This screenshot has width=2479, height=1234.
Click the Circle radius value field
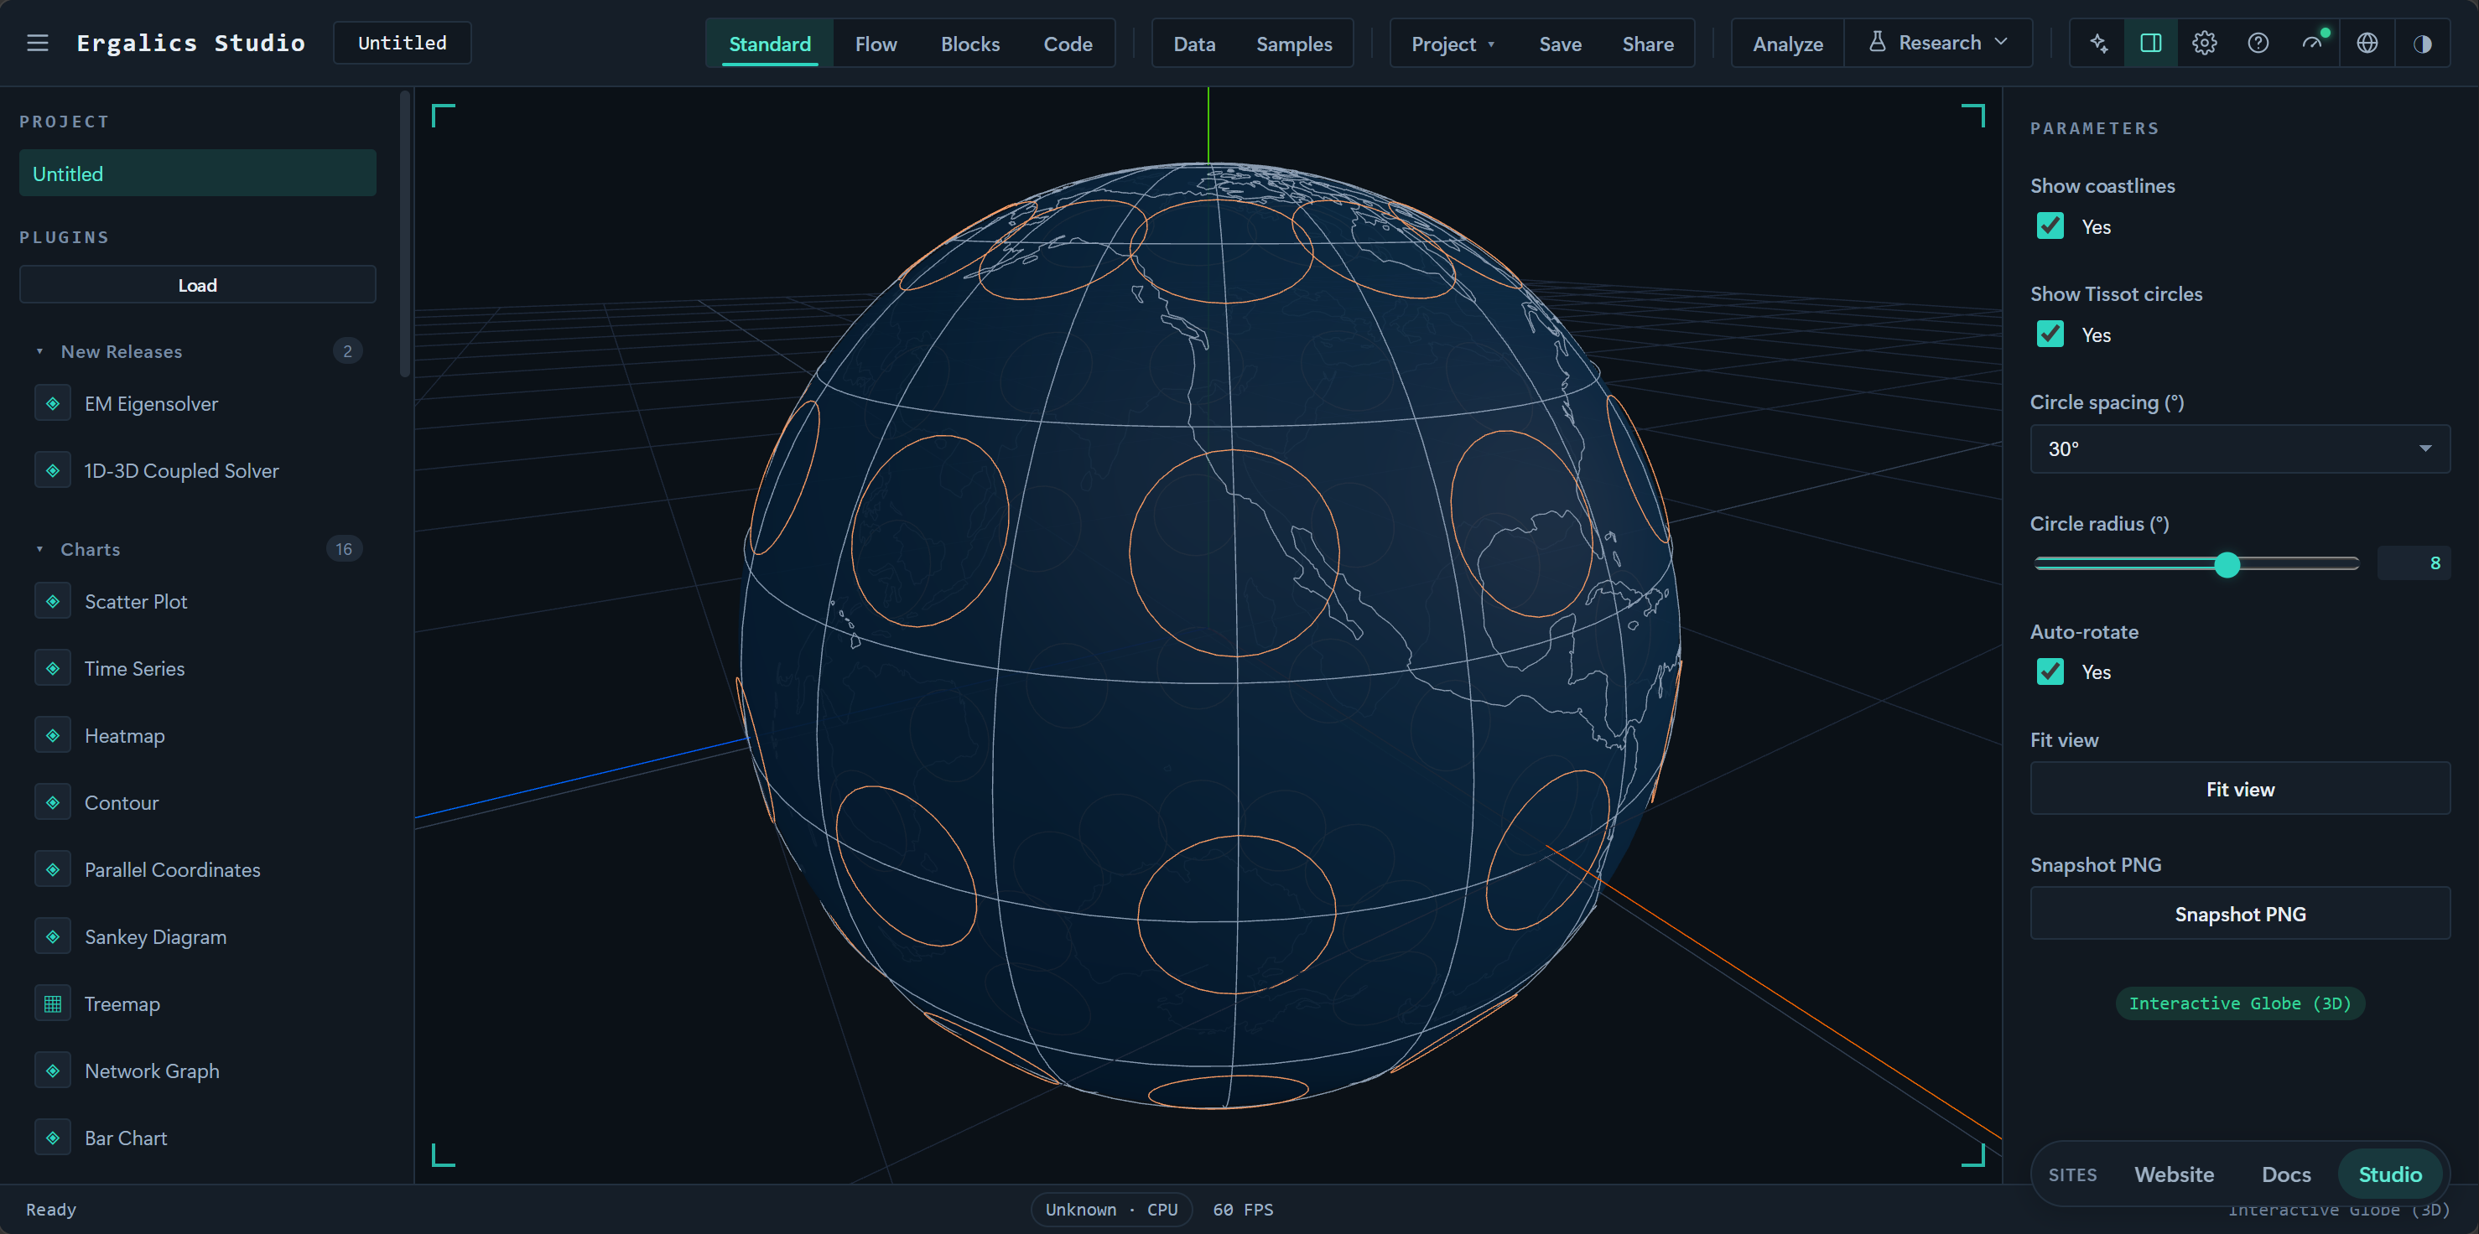tap(2414, 563)
